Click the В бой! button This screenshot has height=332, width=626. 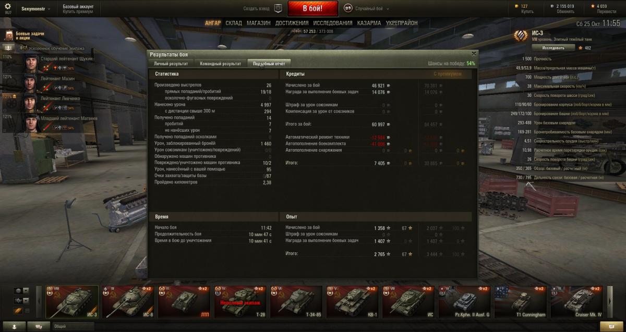pyautogui.click(x=312, y=8)
